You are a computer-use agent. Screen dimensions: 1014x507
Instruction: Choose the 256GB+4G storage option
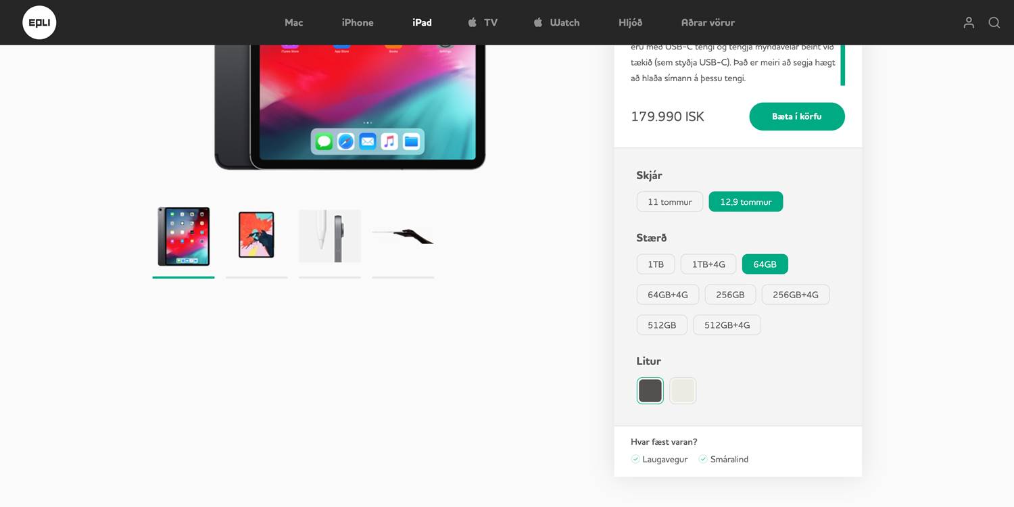coord(796,295)
